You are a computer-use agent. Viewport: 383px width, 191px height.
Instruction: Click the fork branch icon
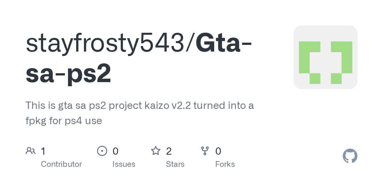205,151
